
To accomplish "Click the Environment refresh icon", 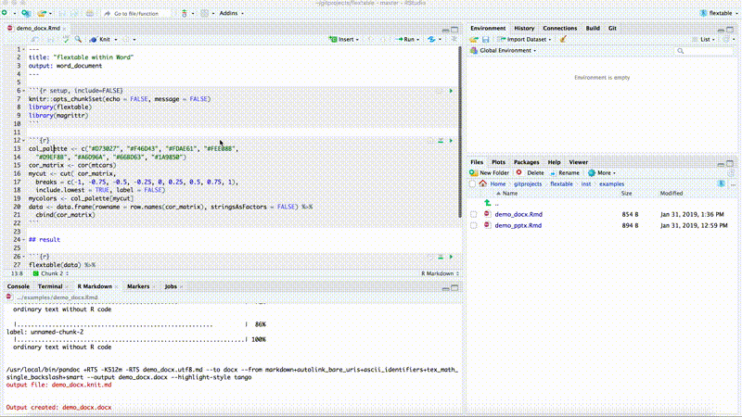I will (x=726, y=39).
